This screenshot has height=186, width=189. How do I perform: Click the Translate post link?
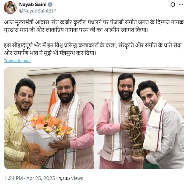click(x=17, y=61)
